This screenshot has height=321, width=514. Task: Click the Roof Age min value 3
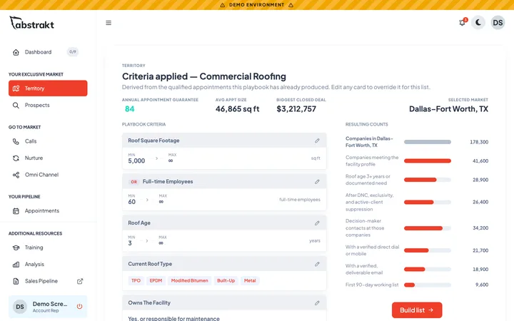130,243
